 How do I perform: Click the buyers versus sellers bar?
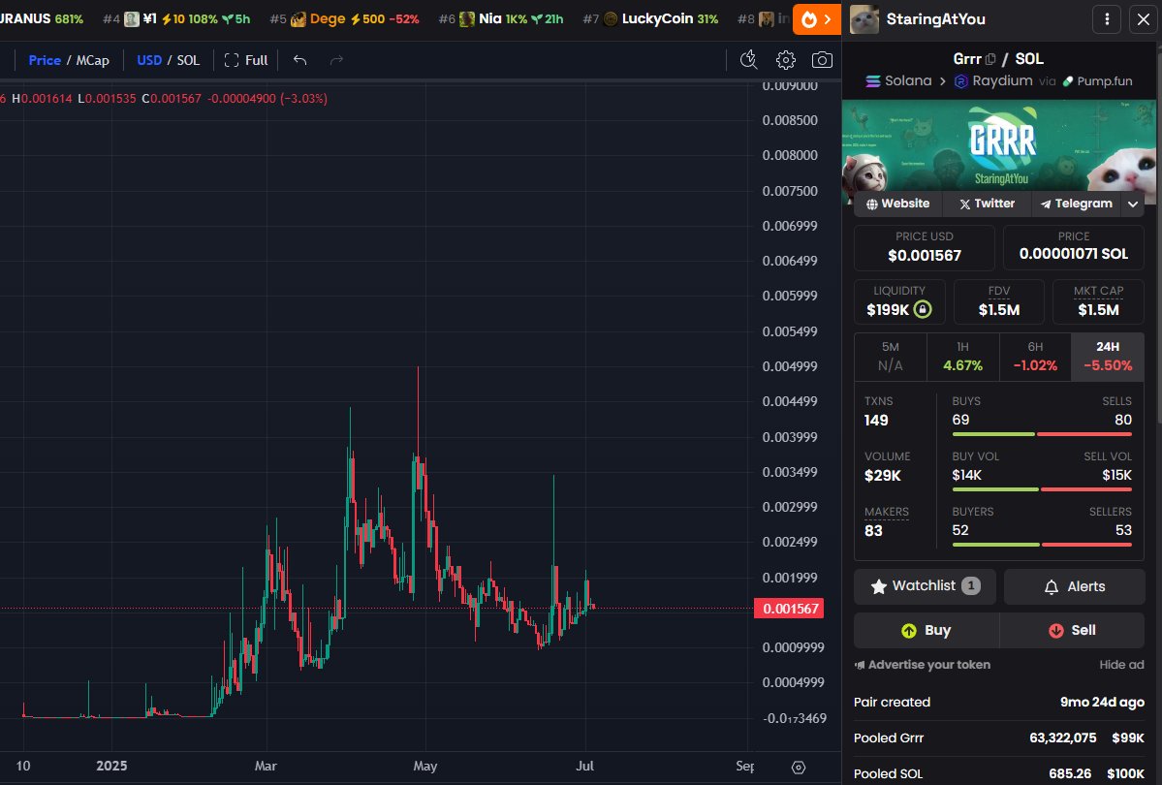tap(1041, 545)
